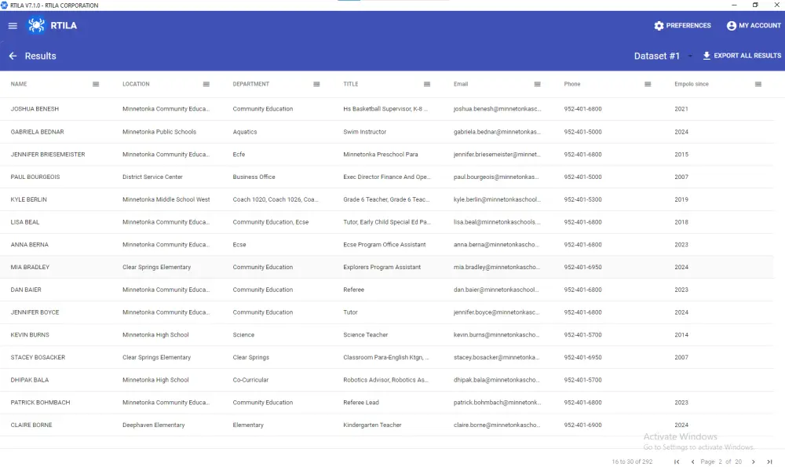Click ANNA BERNA name cell
Viewport: 785px width, 467px height.
pyautogui.click(x=30, y=245)
